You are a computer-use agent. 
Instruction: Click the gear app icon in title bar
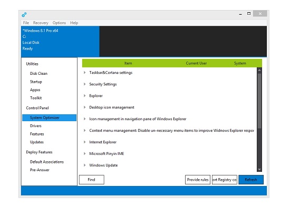pos(24,15)
